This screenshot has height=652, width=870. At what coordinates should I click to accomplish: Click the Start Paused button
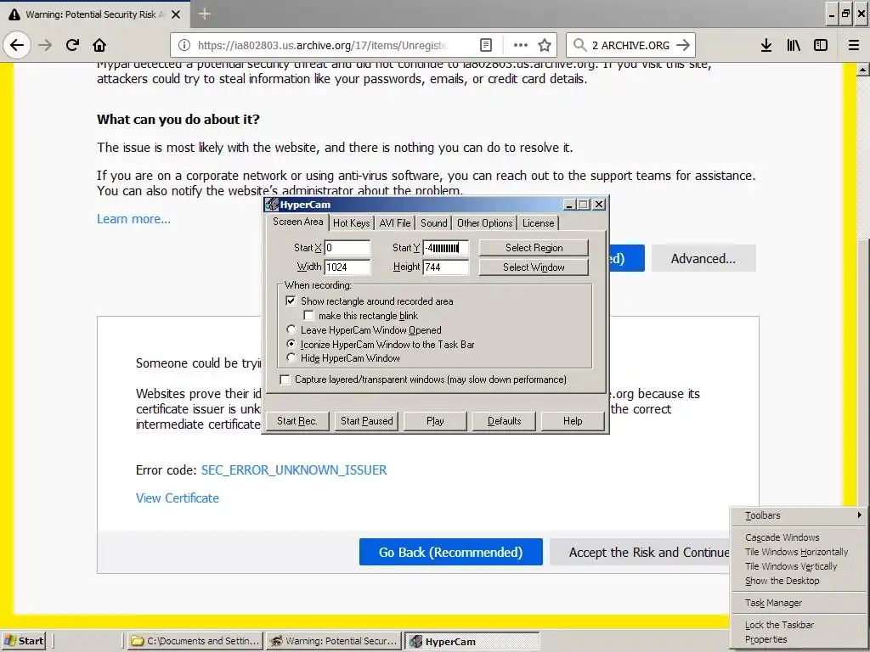click(x=367, y=421)
